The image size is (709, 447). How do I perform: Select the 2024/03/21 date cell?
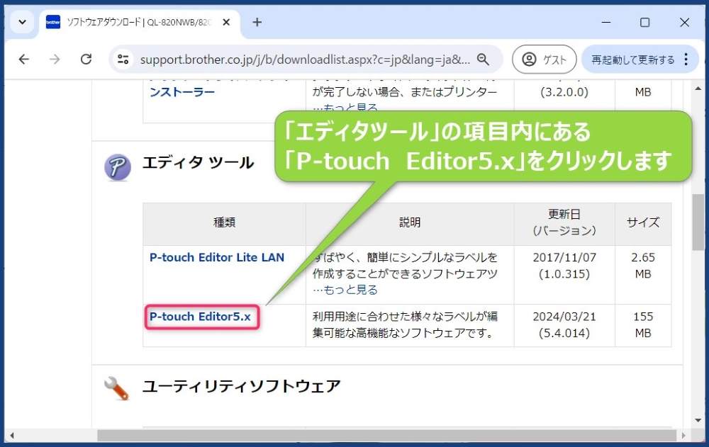[x=564, y=325]
